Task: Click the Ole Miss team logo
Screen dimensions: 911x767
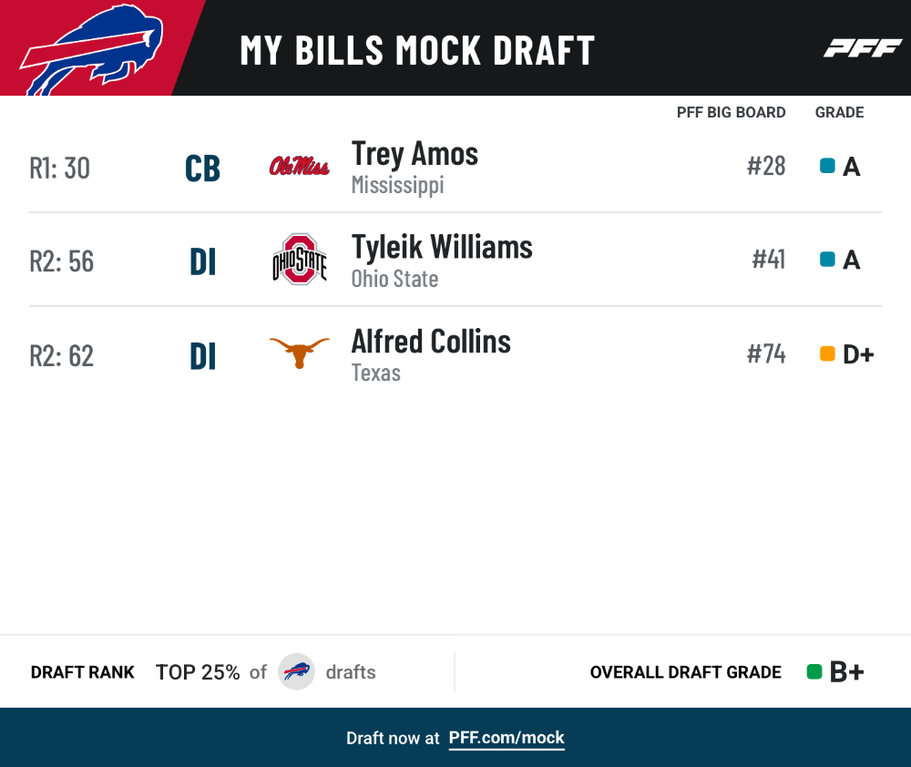Action: click(x=299, y=166)
